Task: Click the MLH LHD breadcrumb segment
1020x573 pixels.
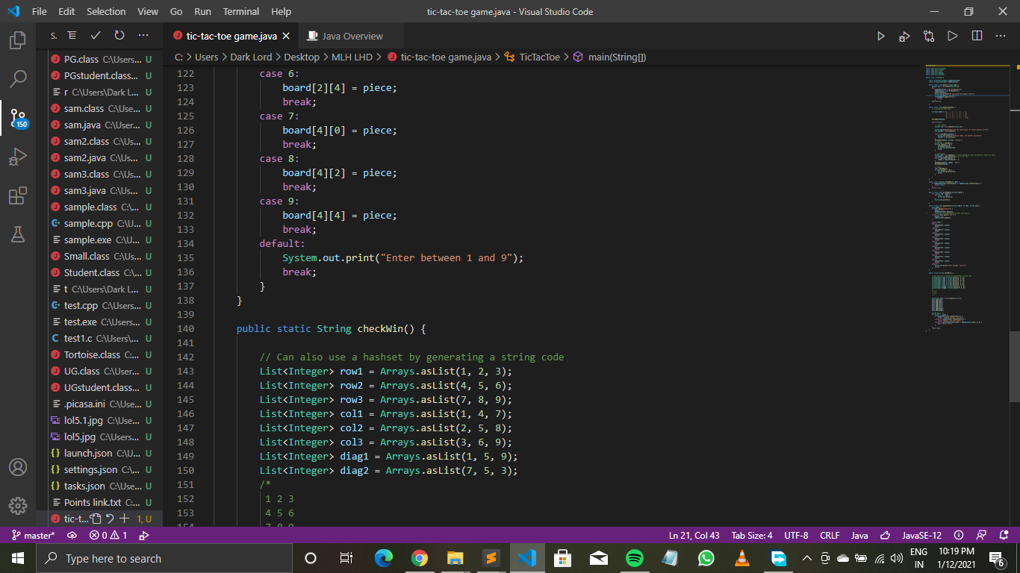Action: (x=352, y=57)
